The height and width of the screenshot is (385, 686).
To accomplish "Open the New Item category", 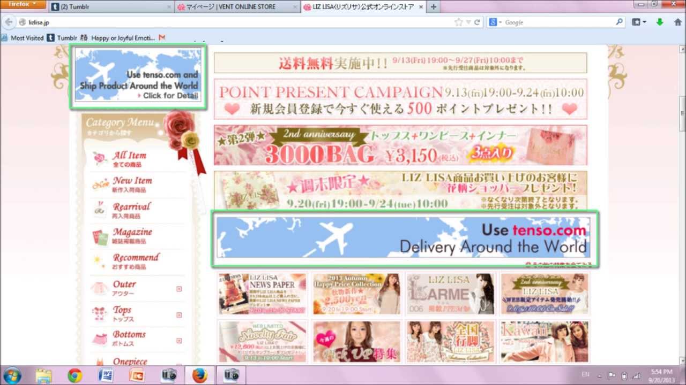I will tap(132, 184).
